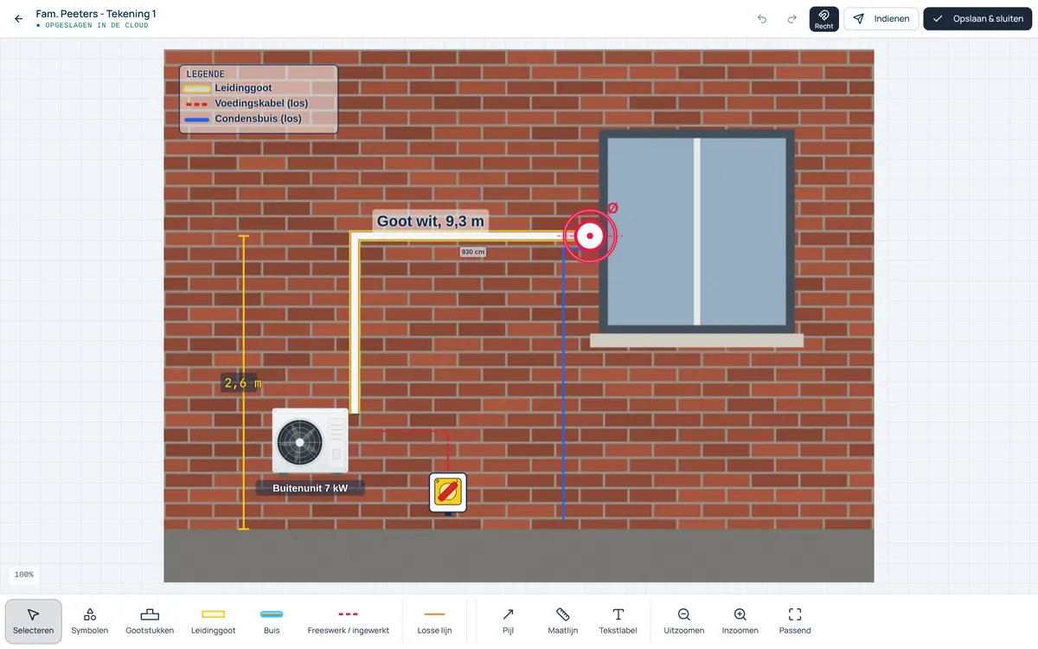Click the yellow Leidinggoot legend swatch
Image resolution: width=1038 pixels, height=649 pixels.
[x=197, y=88]
